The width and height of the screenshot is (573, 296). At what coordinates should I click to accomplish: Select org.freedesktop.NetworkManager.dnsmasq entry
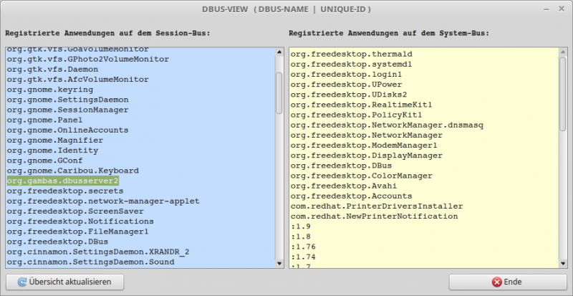(x=387, y=125)
